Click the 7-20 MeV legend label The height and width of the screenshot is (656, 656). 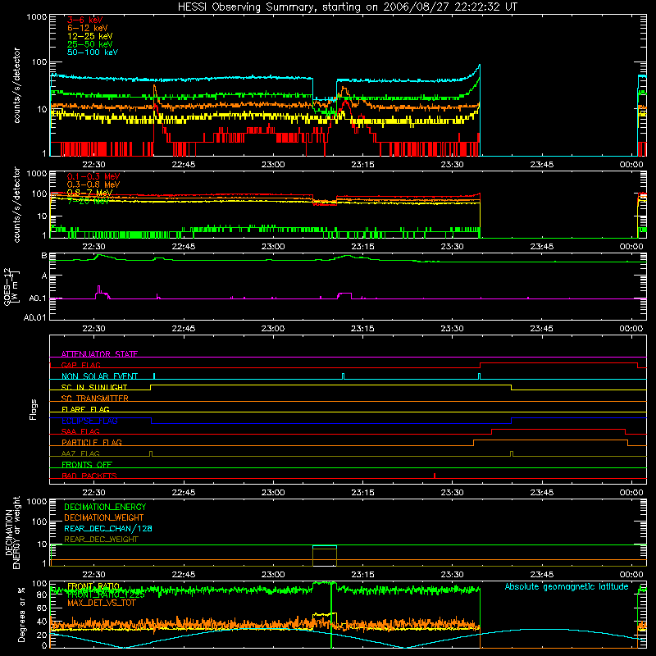coord(88,201)
